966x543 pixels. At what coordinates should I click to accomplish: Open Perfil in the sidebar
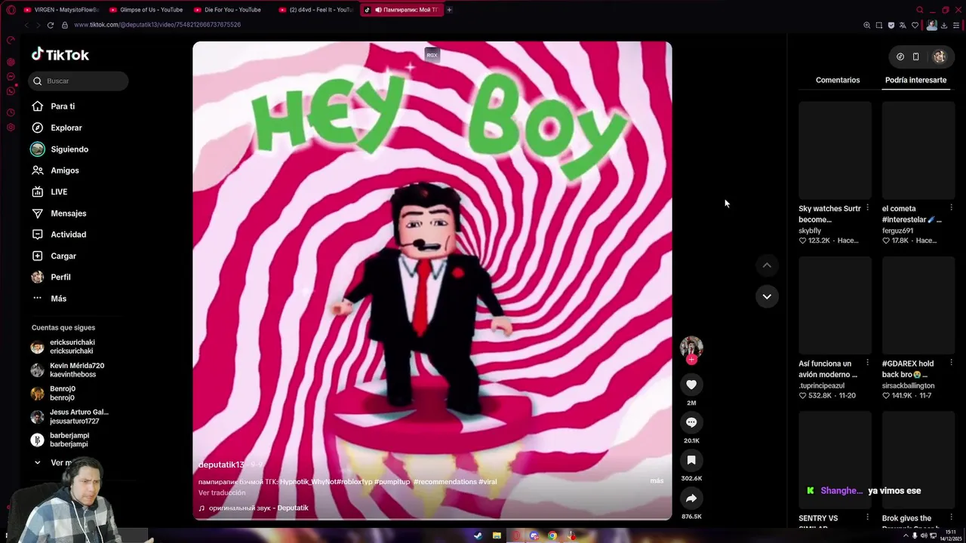coord(51,277)
